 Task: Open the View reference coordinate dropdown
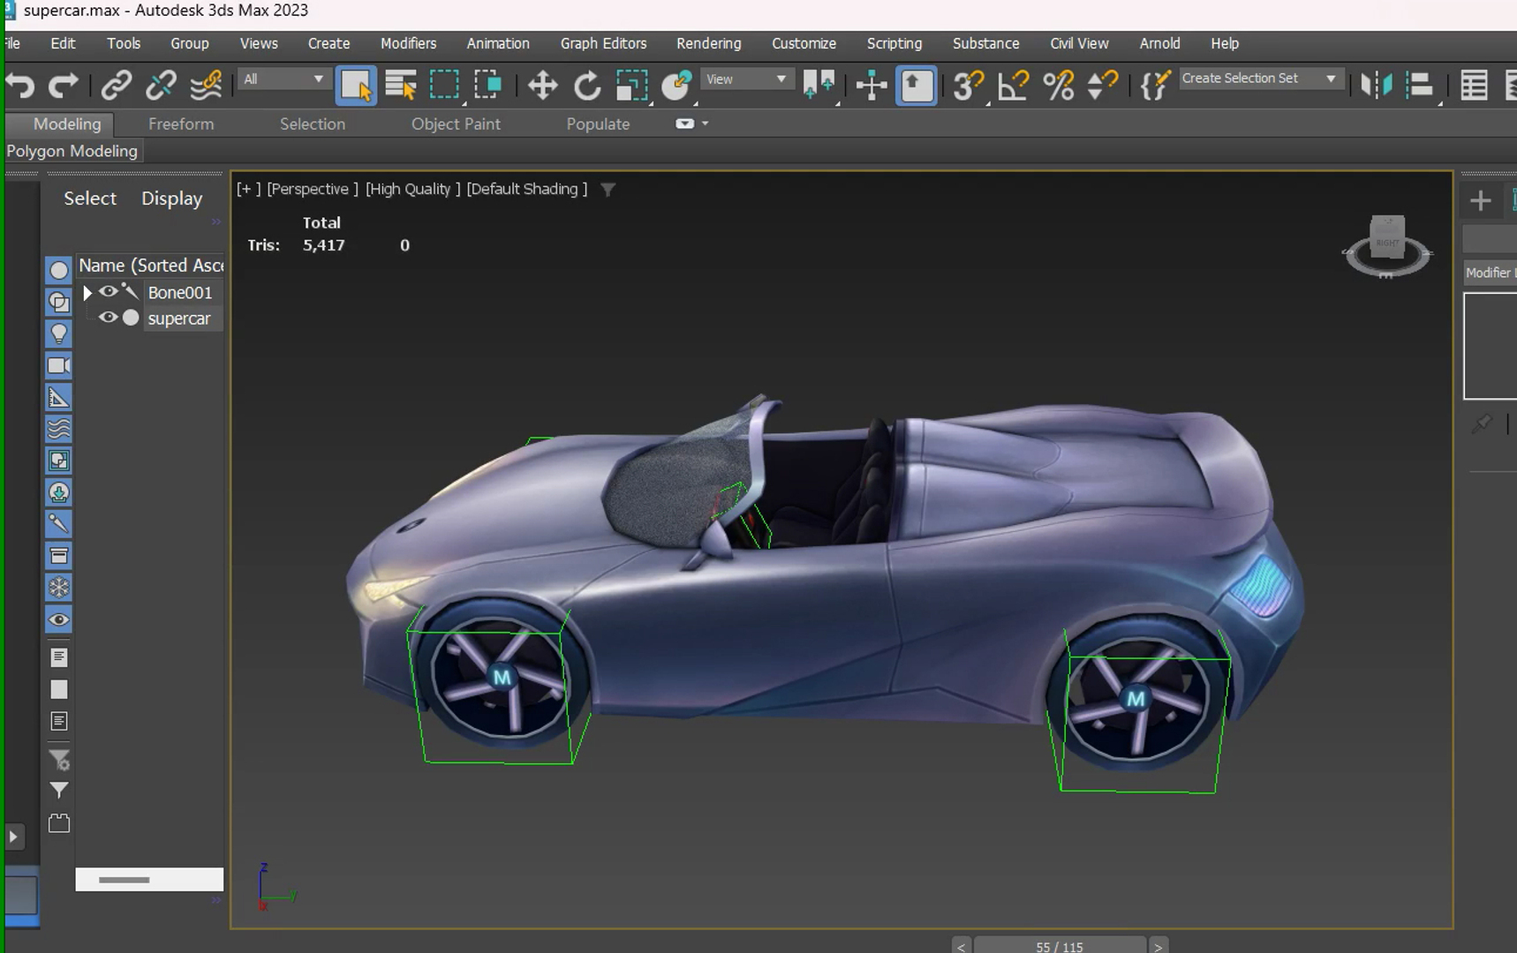[x=746, y=79]
